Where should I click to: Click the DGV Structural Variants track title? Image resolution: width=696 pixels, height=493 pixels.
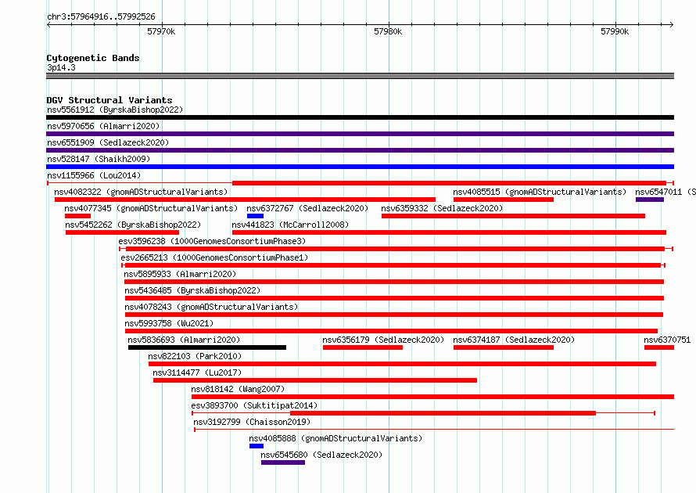point(109,100)
